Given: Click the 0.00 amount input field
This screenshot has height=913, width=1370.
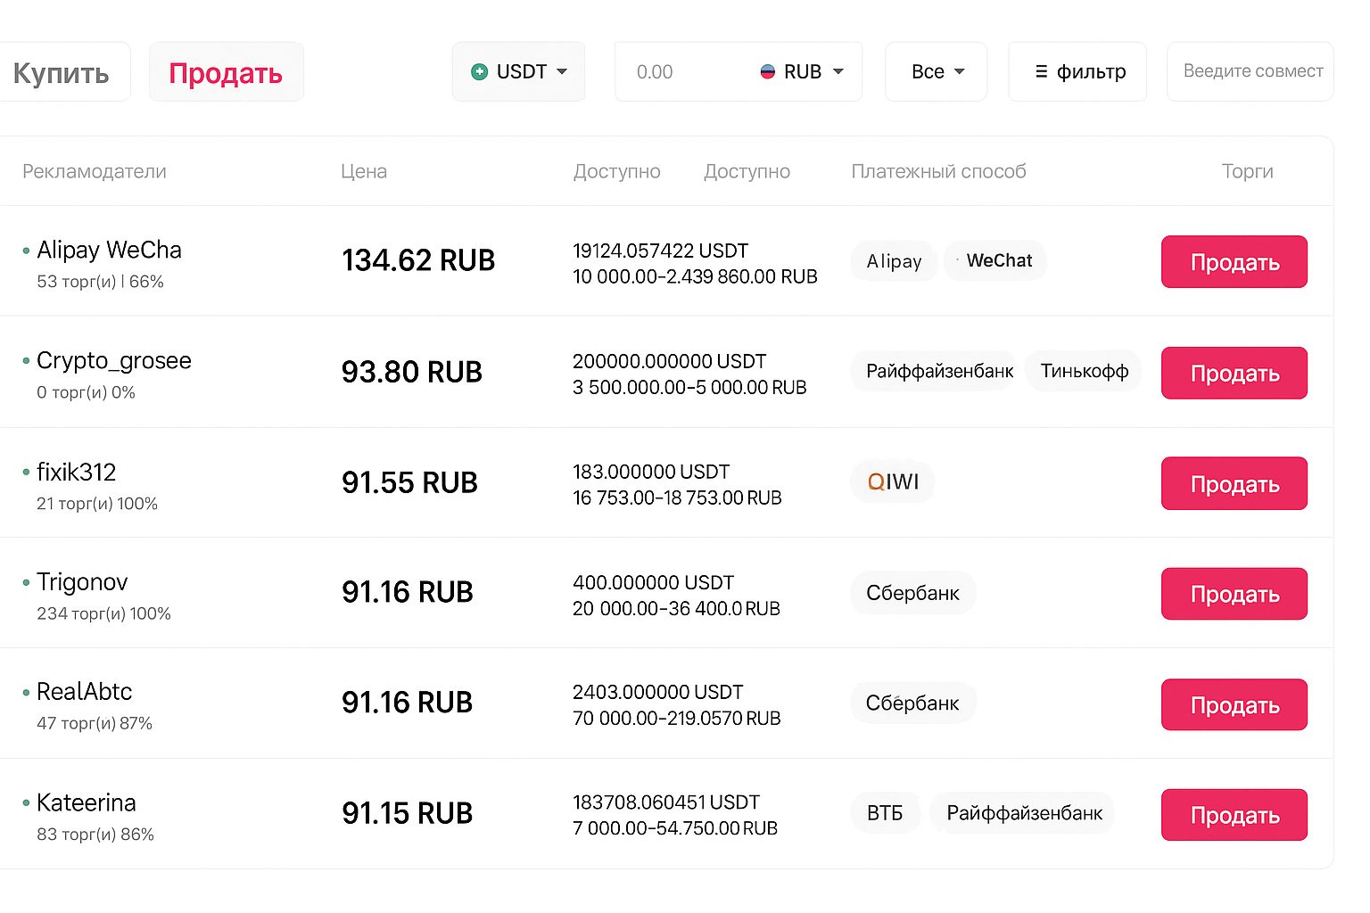Looking at the screenshot, I should (678, 71).
